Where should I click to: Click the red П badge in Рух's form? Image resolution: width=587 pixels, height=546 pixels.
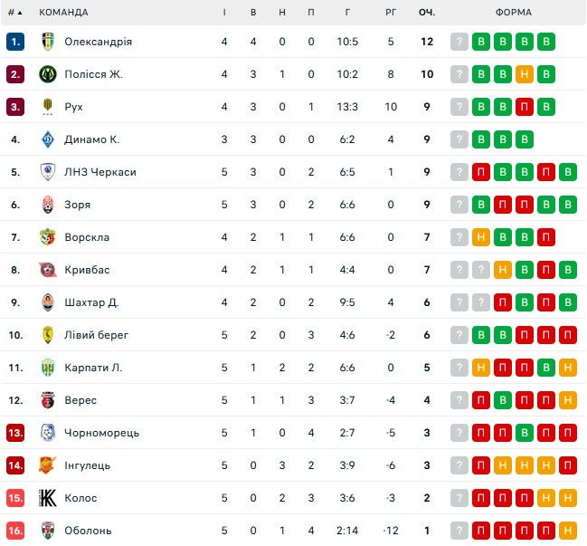click(x=525, y=107)
